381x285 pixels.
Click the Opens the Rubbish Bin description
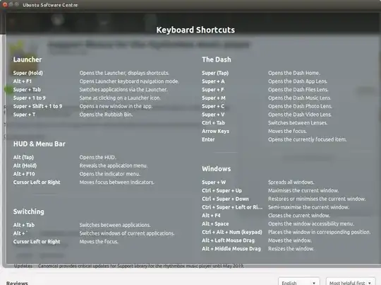[106, 115]
